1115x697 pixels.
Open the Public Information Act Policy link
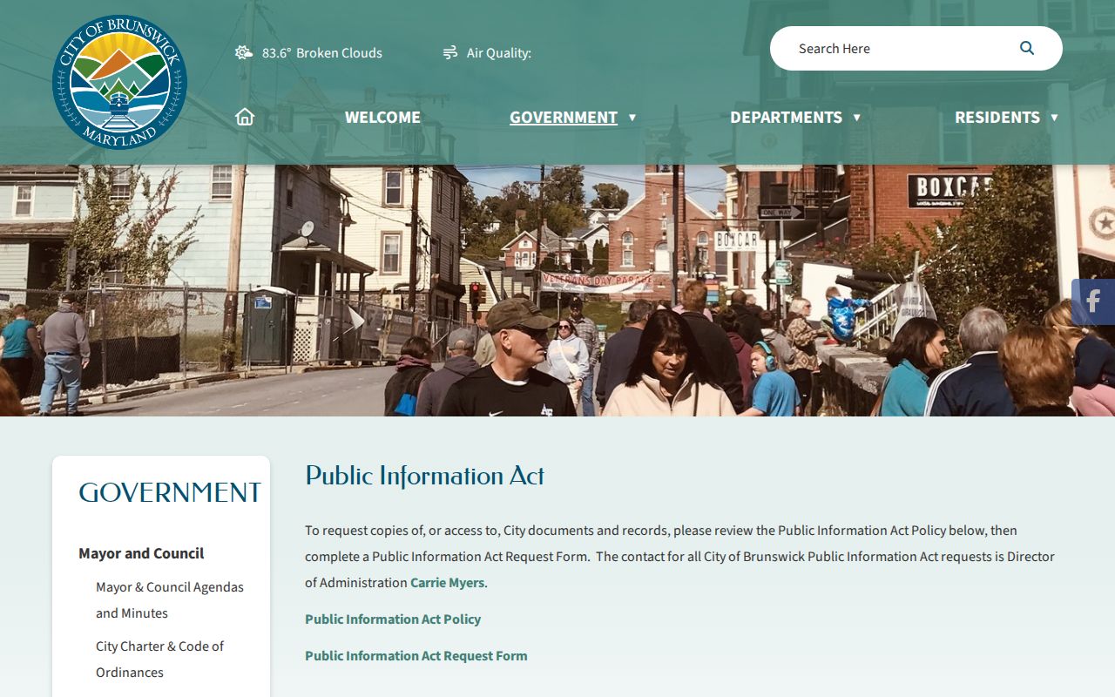pos(393,619)
